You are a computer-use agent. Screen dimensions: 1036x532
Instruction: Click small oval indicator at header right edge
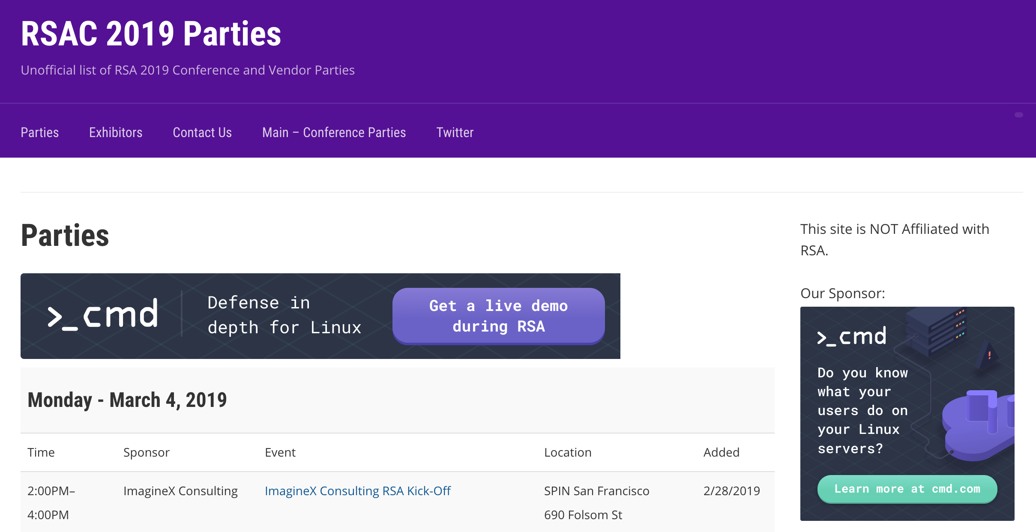point(1018,115)
